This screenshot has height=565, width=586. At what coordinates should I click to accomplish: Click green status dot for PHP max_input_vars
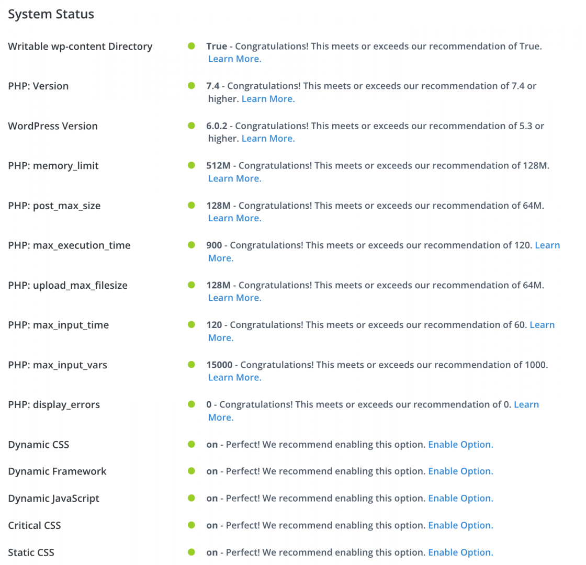191,364
